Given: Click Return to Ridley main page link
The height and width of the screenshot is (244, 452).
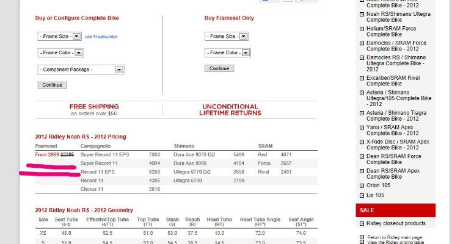Looking at the screenshot, I should [x=395, y=237].
